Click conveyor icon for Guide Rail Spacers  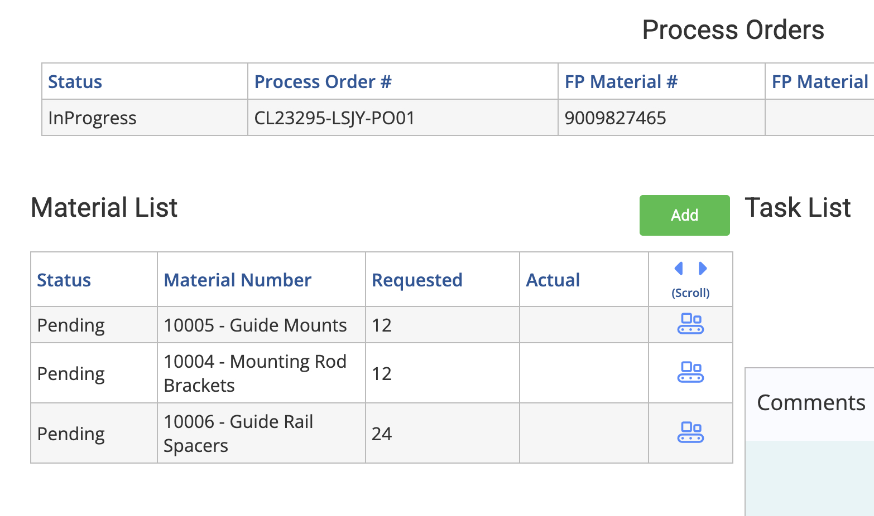690,432
